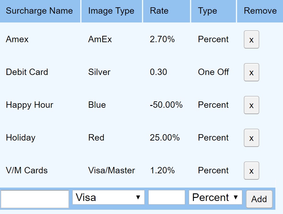The height and width of the screenshot is (214, 283).
Task: Click the surcharge name input field
Action: (x=34, y=198)
